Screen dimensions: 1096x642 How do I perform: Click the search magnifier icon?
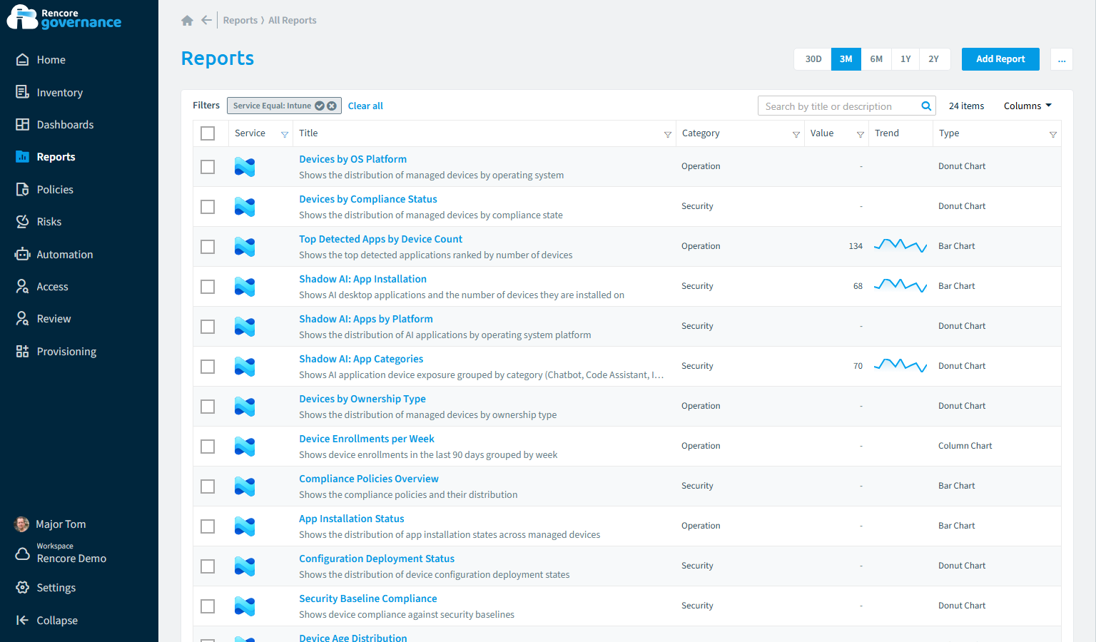click(x=926, y=106)
